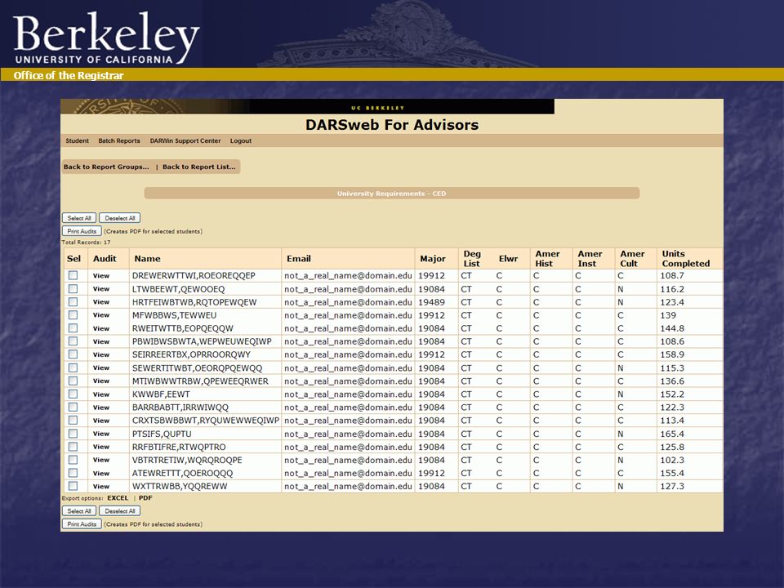Export the table to EXCEL
Image resolution: width=784 pixels, height=588 pixels.
click(x=118, y=498)
